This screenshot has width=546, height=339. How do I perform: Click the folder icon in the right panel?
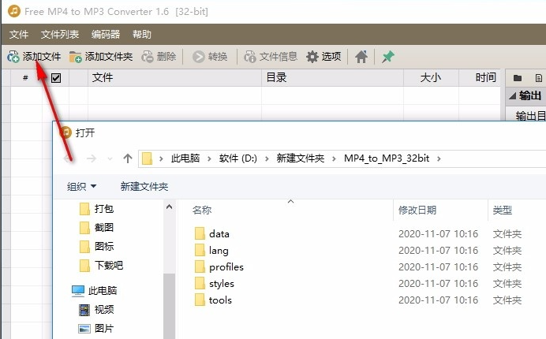(518, 78)
